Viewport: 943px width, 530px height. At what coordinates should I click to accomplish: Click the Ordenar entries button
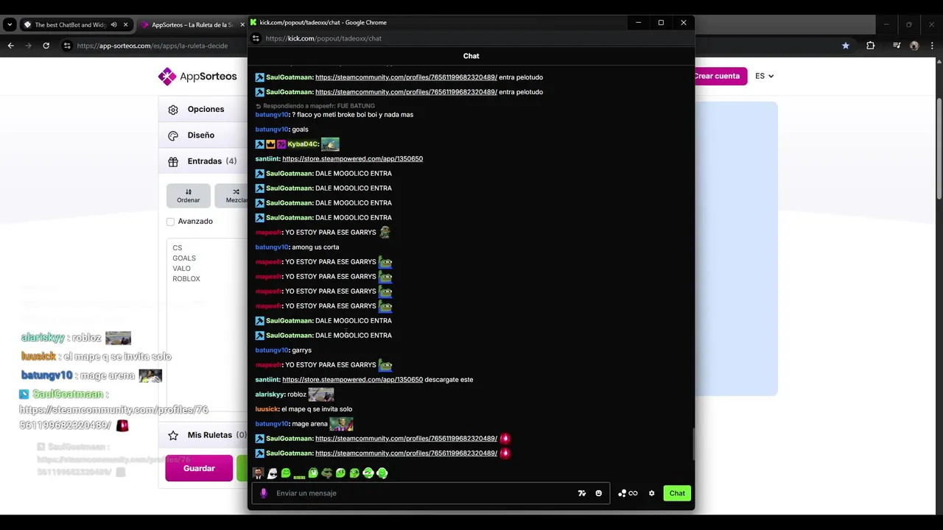[x=188, y=195]
